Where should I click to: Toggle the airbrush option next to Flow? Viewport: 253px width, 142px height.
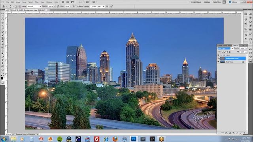(74, 6)
